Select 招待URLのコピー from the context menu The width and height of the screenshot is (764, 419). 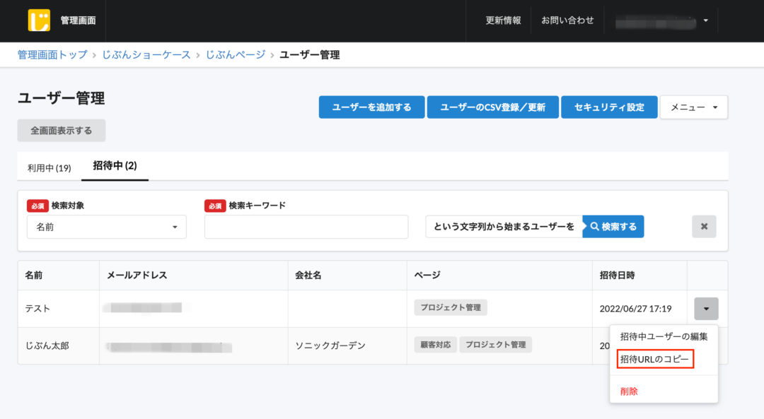pyautogui.click(x=654, y=359)
